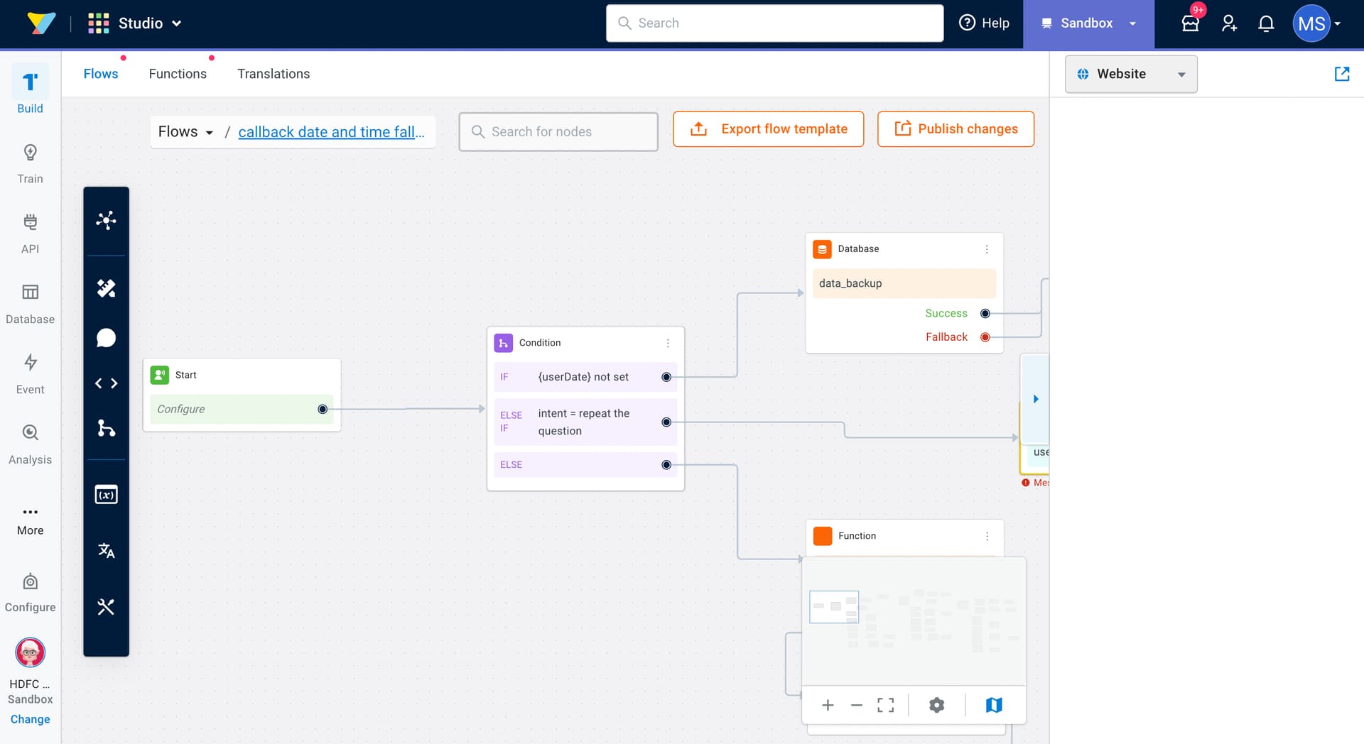Open the Website channel dropdown
Image resolution: width=1364 pixels, height=744 pixels.
click(x=1130, y=74)
